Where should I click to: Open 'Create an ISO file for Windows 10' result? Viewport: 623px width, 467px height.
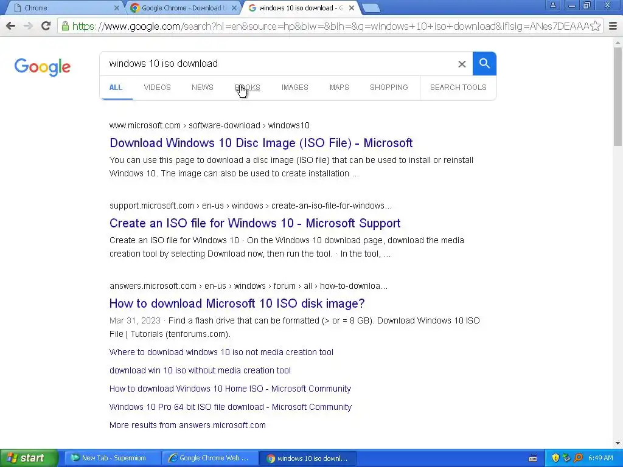[255, 223]
